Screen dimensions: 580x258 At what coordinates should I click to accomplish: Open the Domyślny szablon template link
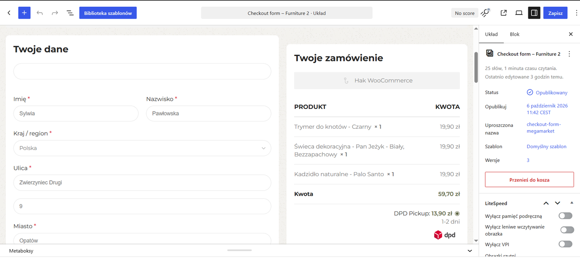(x=546, y=146)
